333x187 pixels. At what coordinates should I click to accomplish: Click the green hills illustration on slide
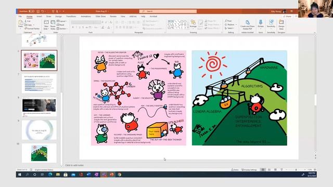coord(239,98)
